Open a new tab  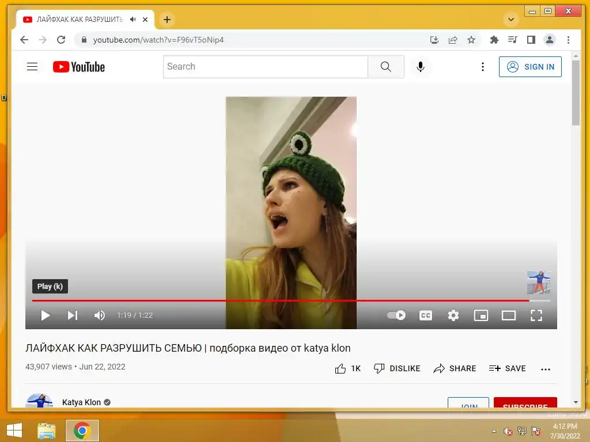167,20
